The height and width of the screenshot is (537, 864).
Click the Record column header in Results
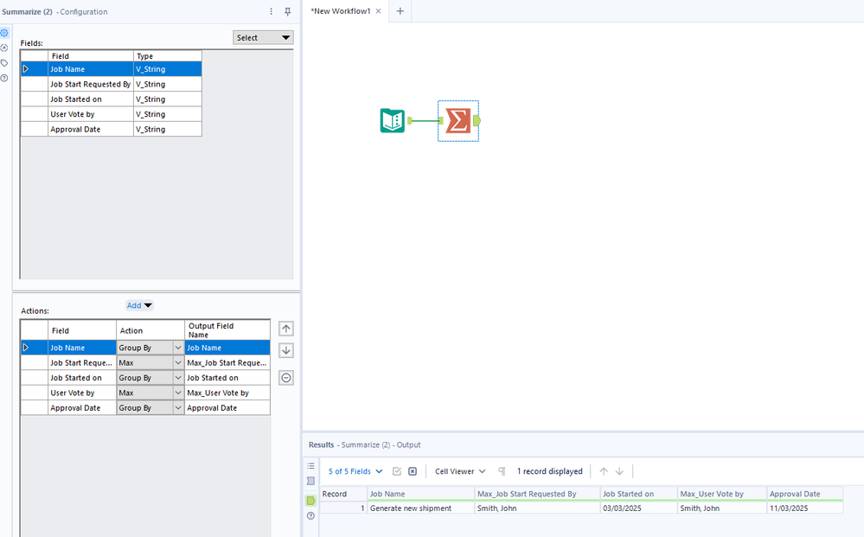click(343, 494)
